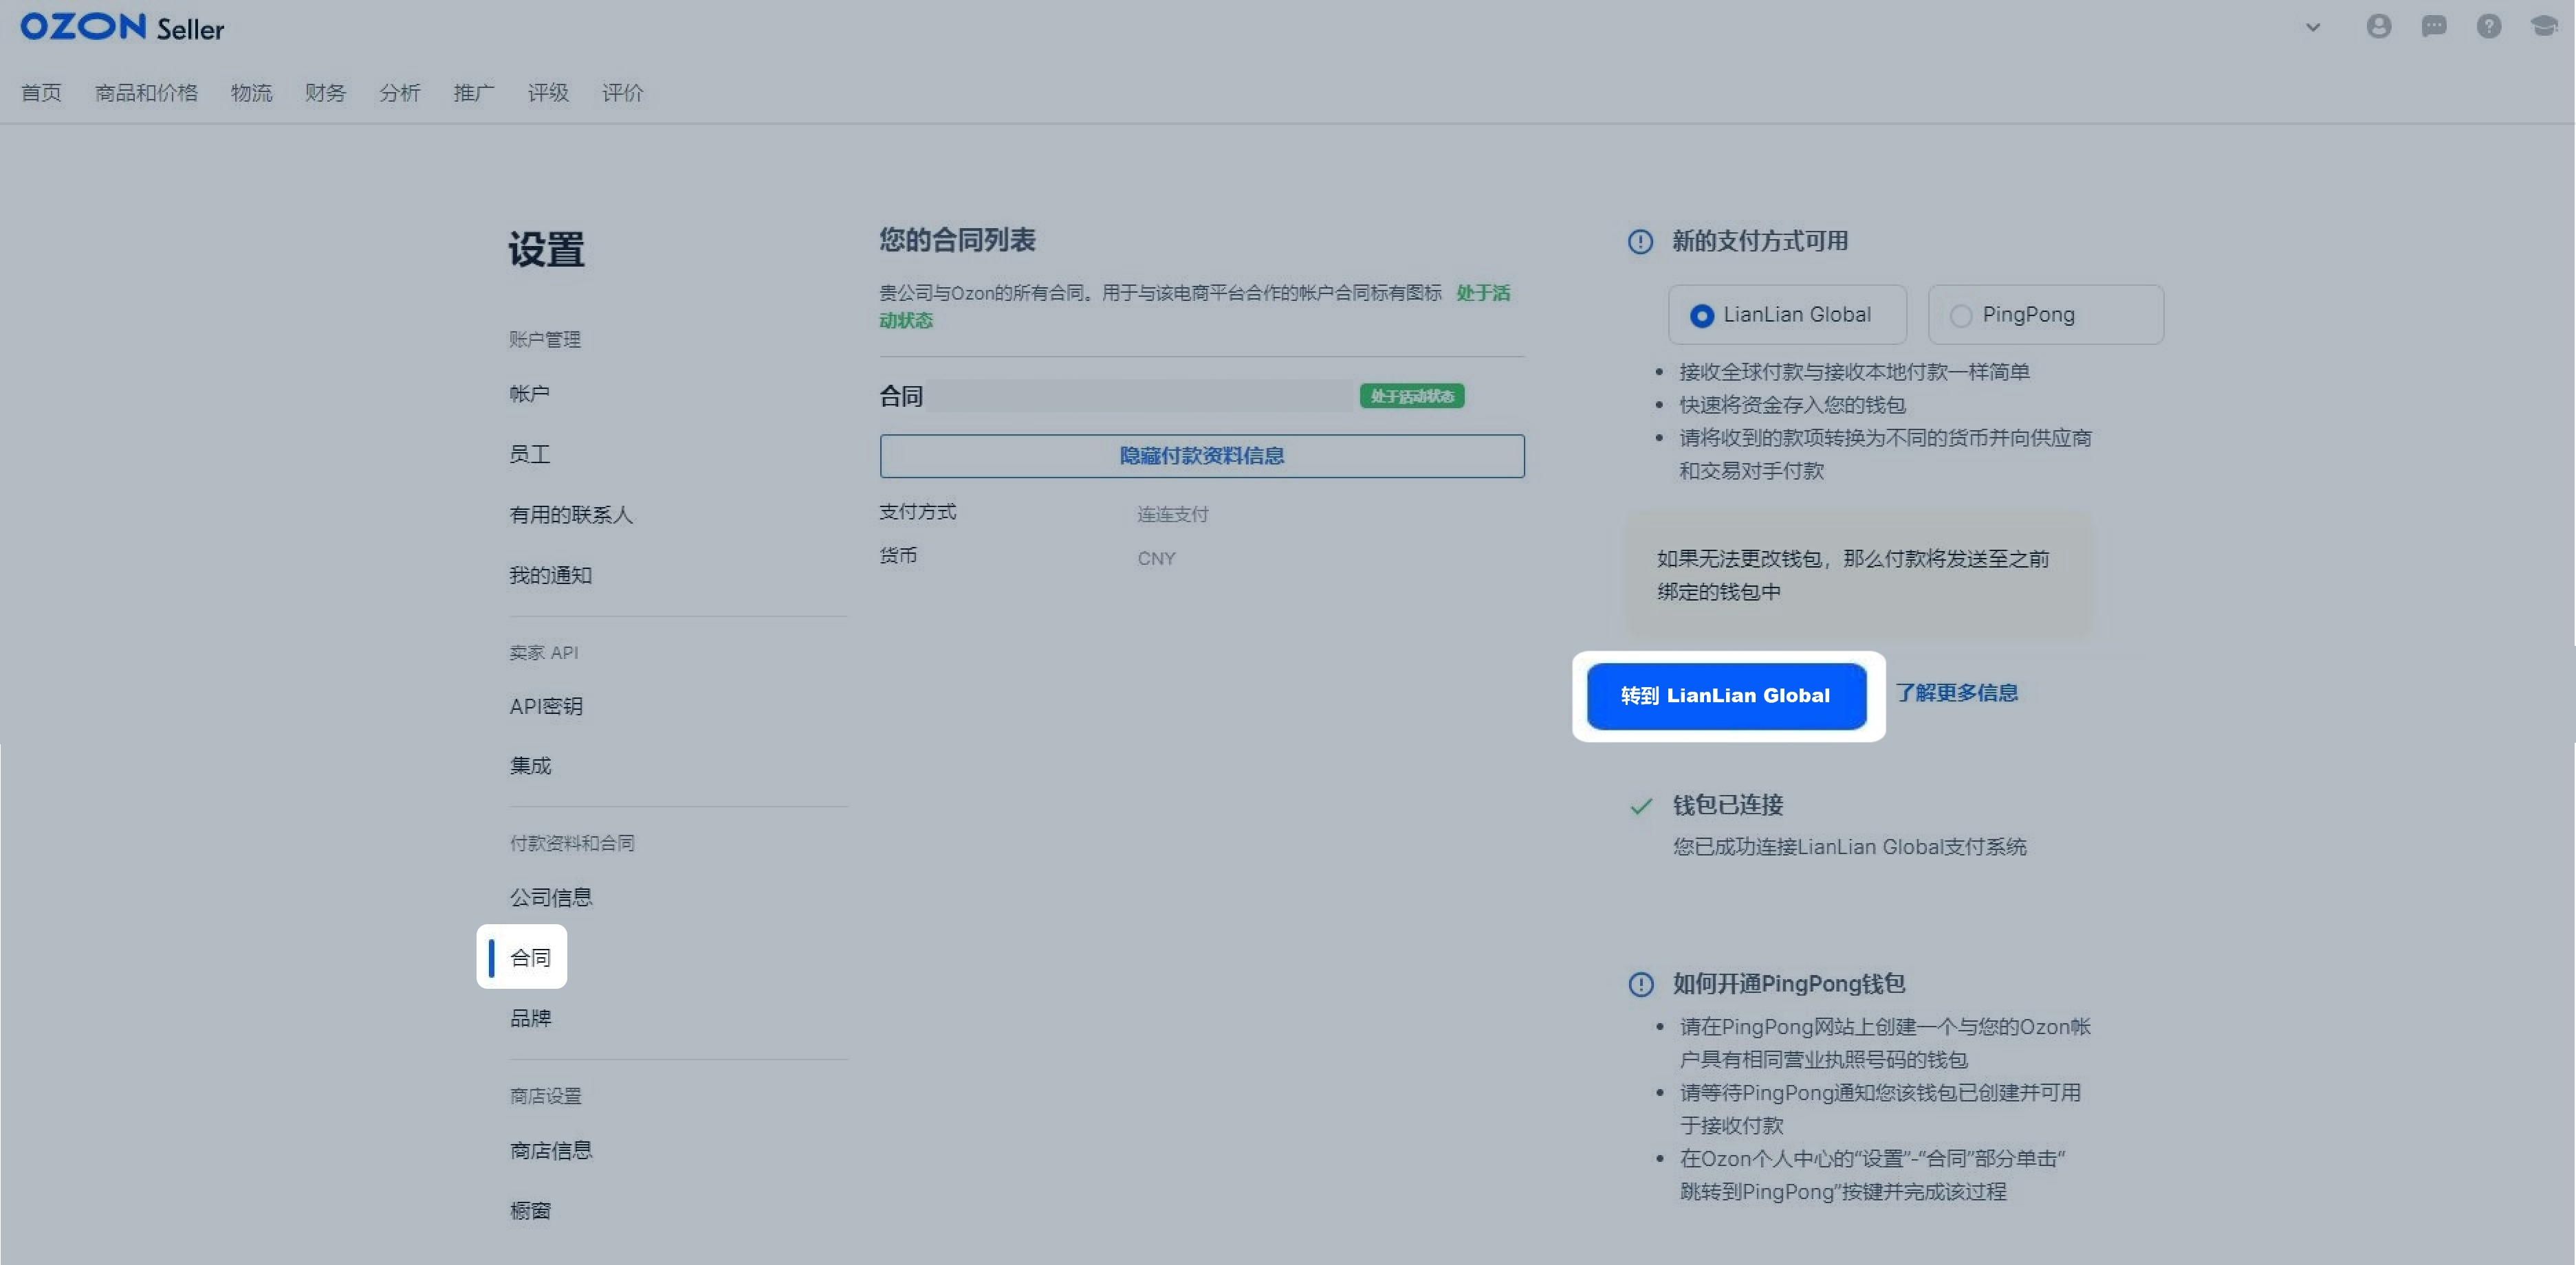
Task: Select the LianLian Global radio option
Action: pos(1701,316)
